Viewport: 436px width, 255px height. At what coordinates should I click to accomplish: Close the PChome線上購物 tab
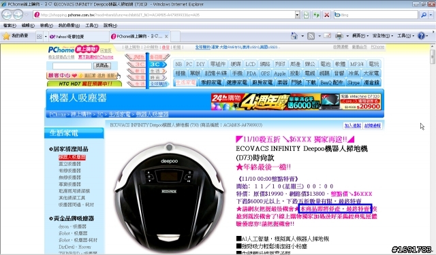(166, 36)
